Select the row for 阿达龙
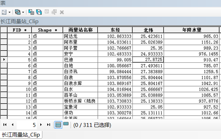Screen dimensions: 221x139 4,36
